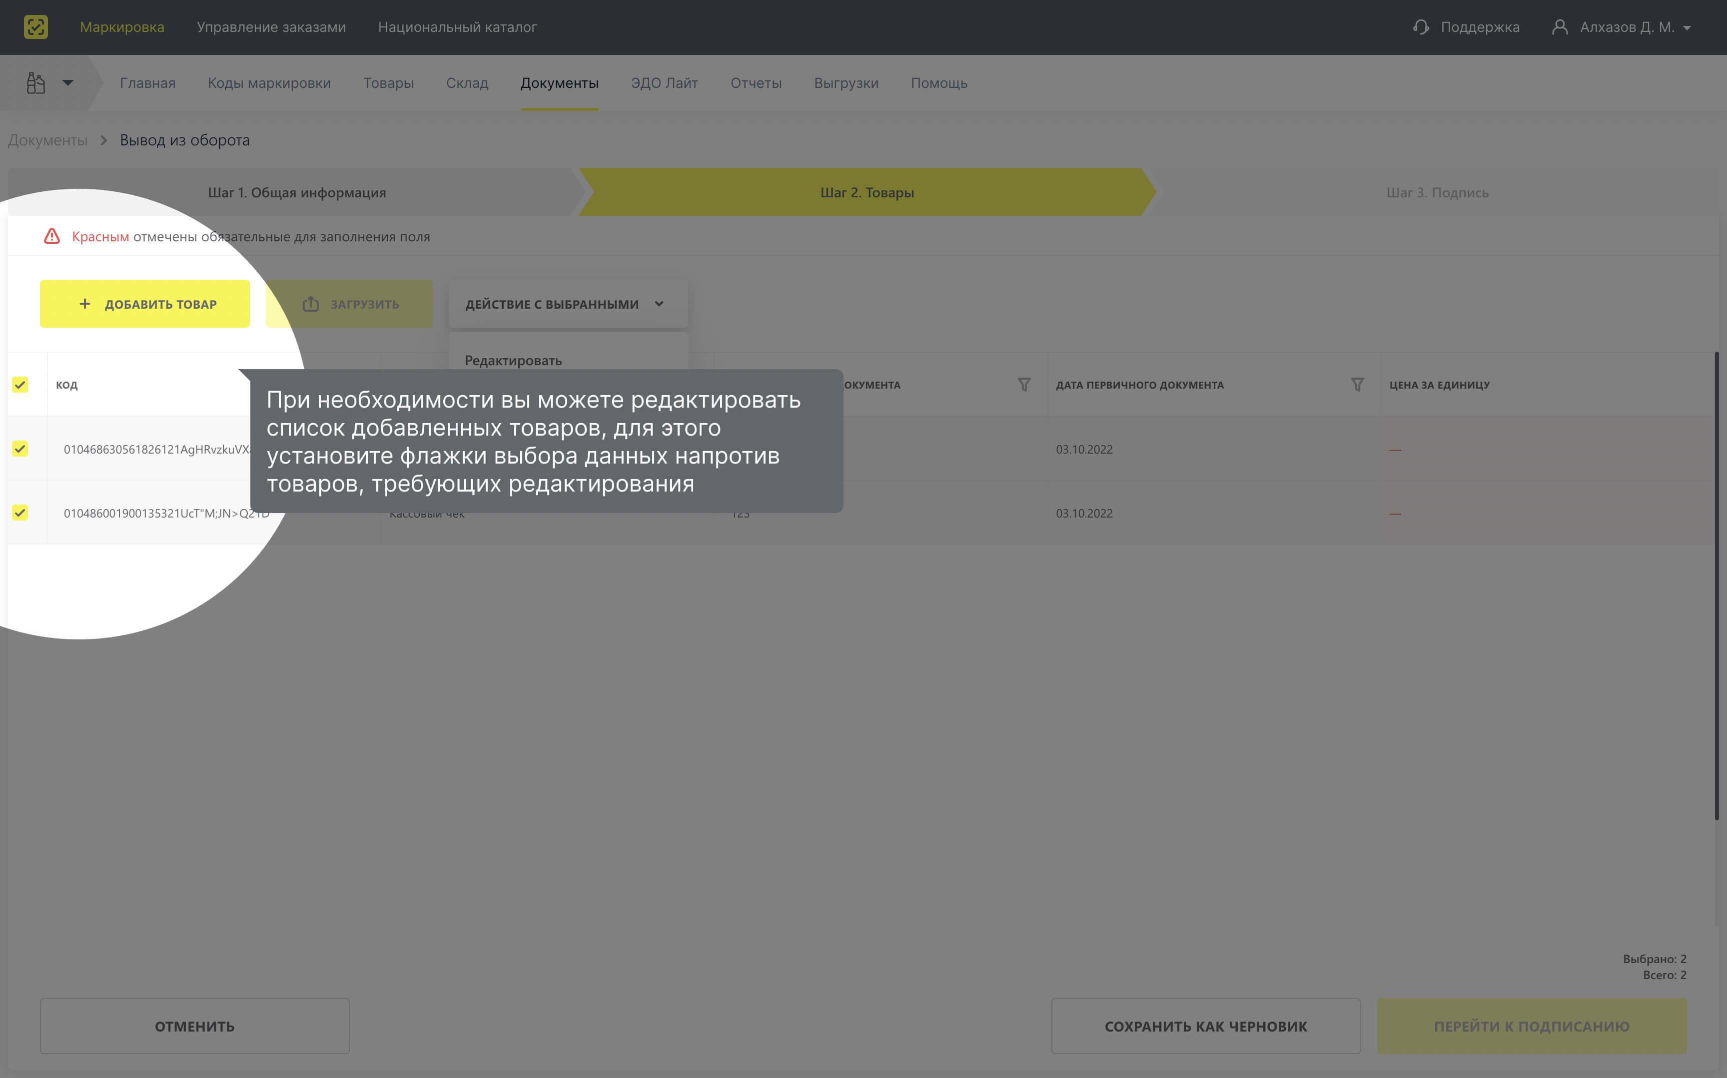Click the Выбрано: 2 counter text

click(x=1654, y=959)
